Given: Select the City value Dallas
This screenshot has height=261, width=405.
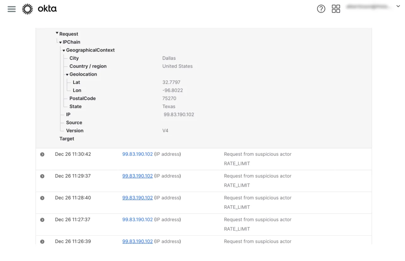Looking at the screenshot, I should coord(169,58).
